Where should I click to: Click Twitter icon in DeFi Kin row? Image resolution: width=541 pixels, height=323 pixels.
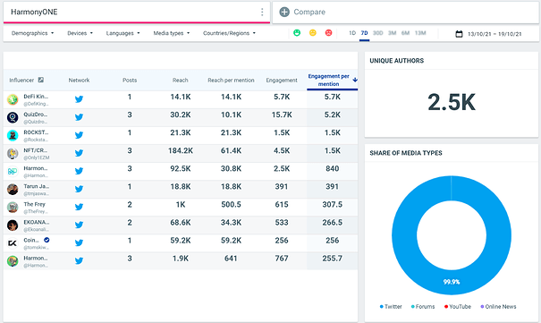coord(79,99)
